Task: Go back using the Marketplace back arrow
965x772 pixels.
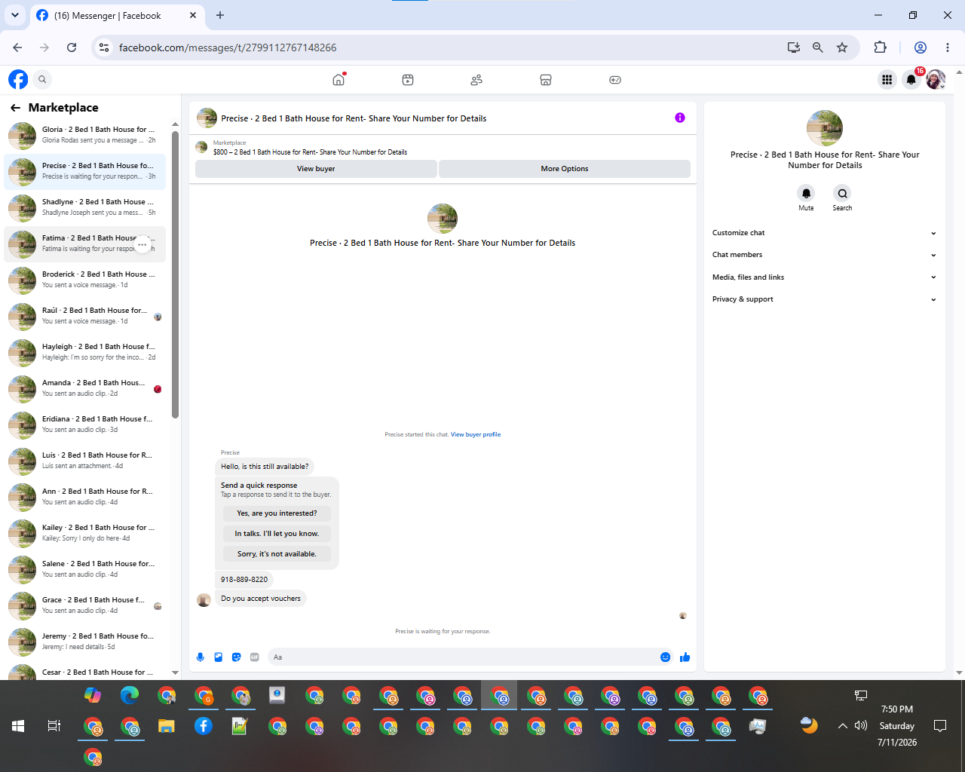Action: pos(15,108)
